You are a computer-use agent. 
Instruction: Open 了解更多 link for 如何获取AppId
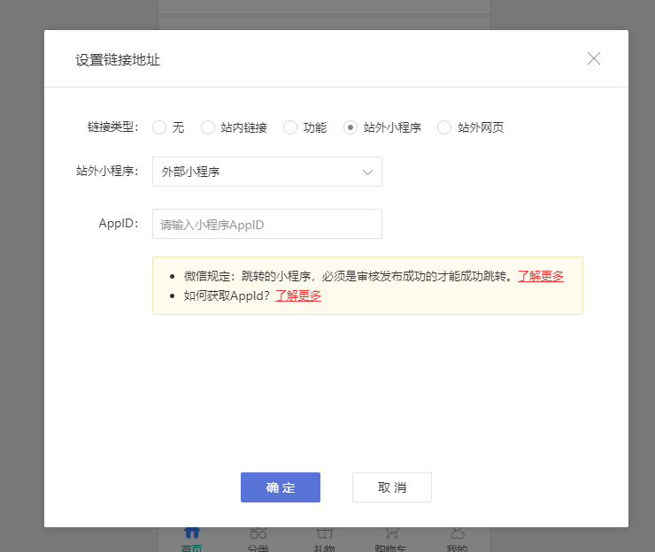(297, 295)
